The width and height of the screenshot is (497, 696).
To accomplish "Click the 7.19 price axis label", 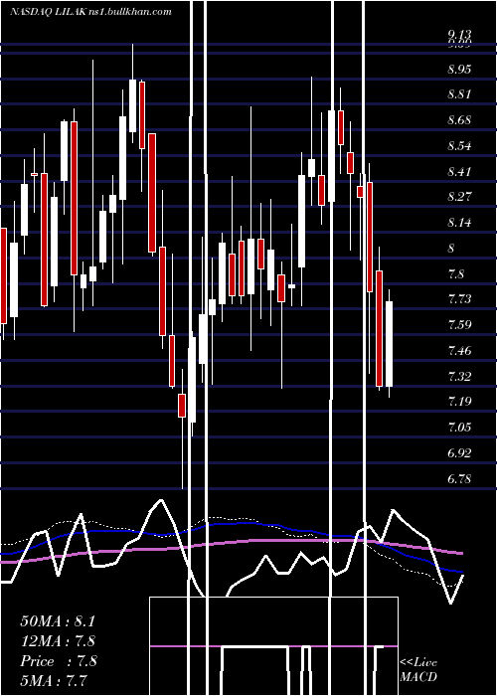I will [x=459, y=402].
